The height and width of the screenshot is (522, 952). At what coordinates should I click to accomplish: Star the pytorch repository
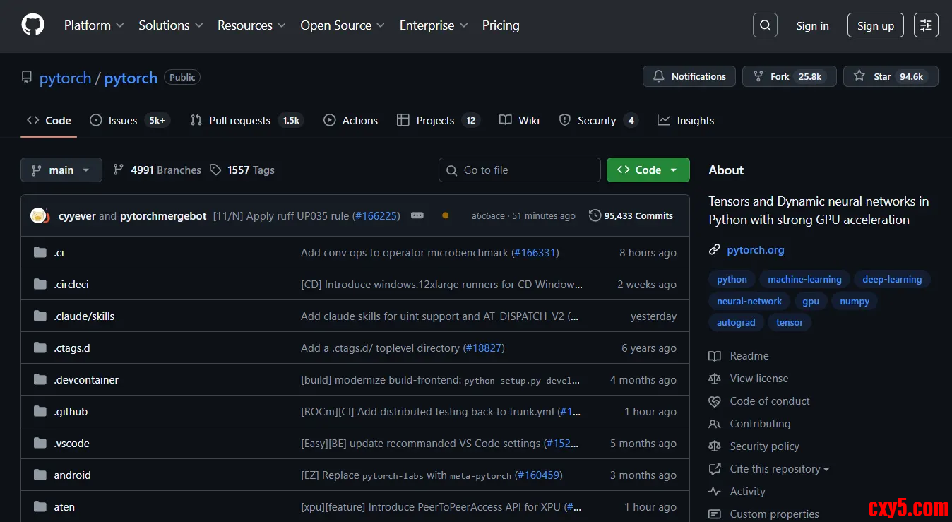[x=890, y=76]
